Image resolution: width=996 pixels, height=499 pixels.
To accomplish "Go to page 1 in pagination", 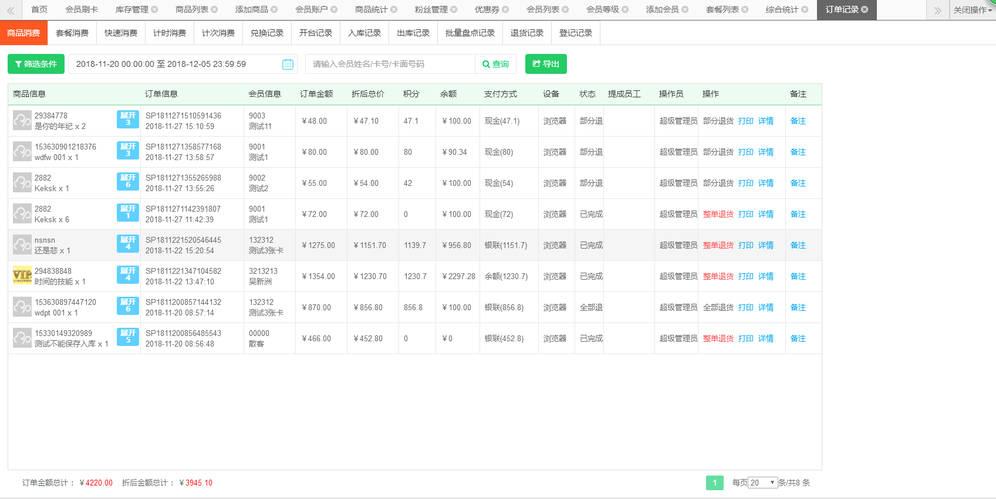I will click(715, 483).
